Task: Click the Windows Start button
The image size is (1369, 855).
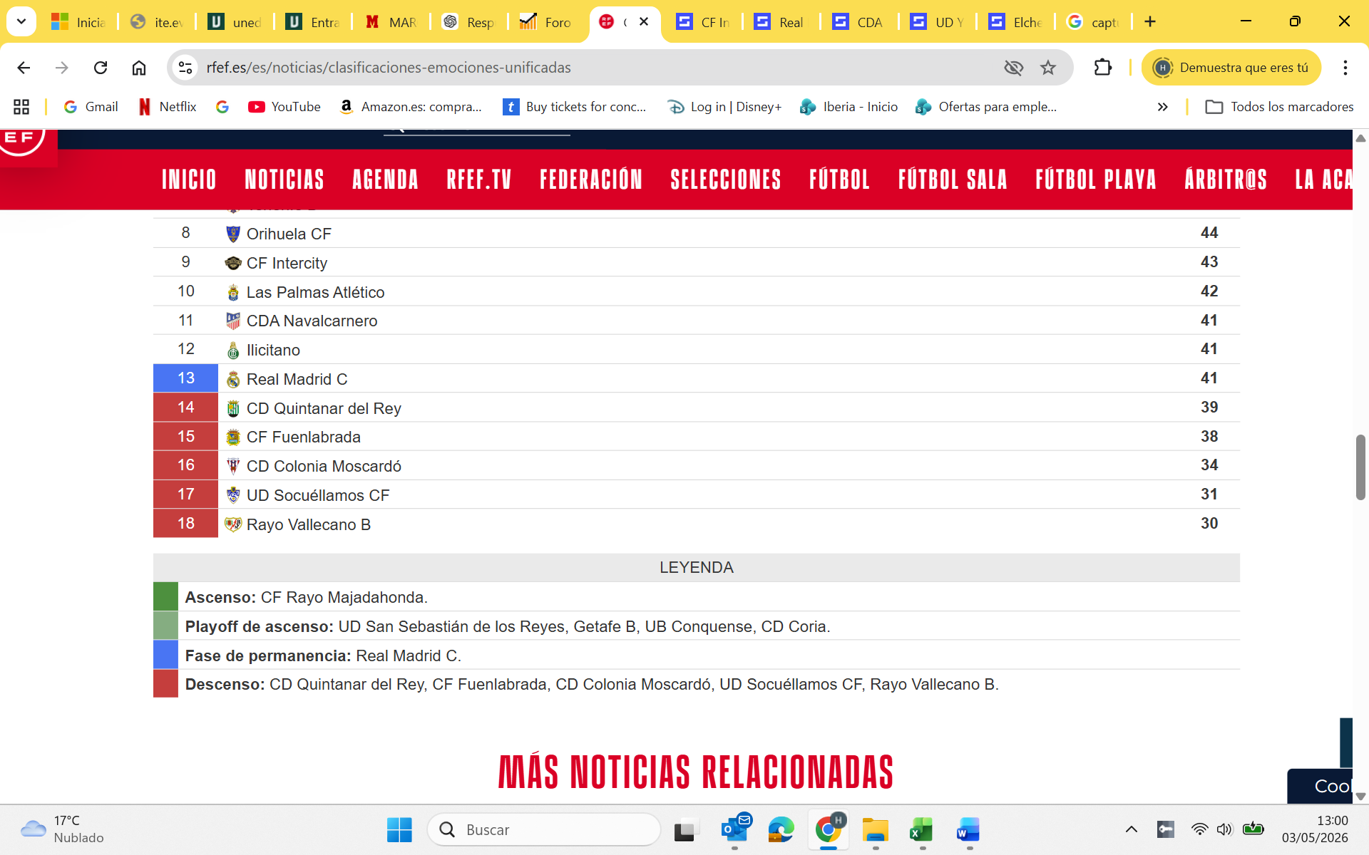Action: click(x=399, y=830)
